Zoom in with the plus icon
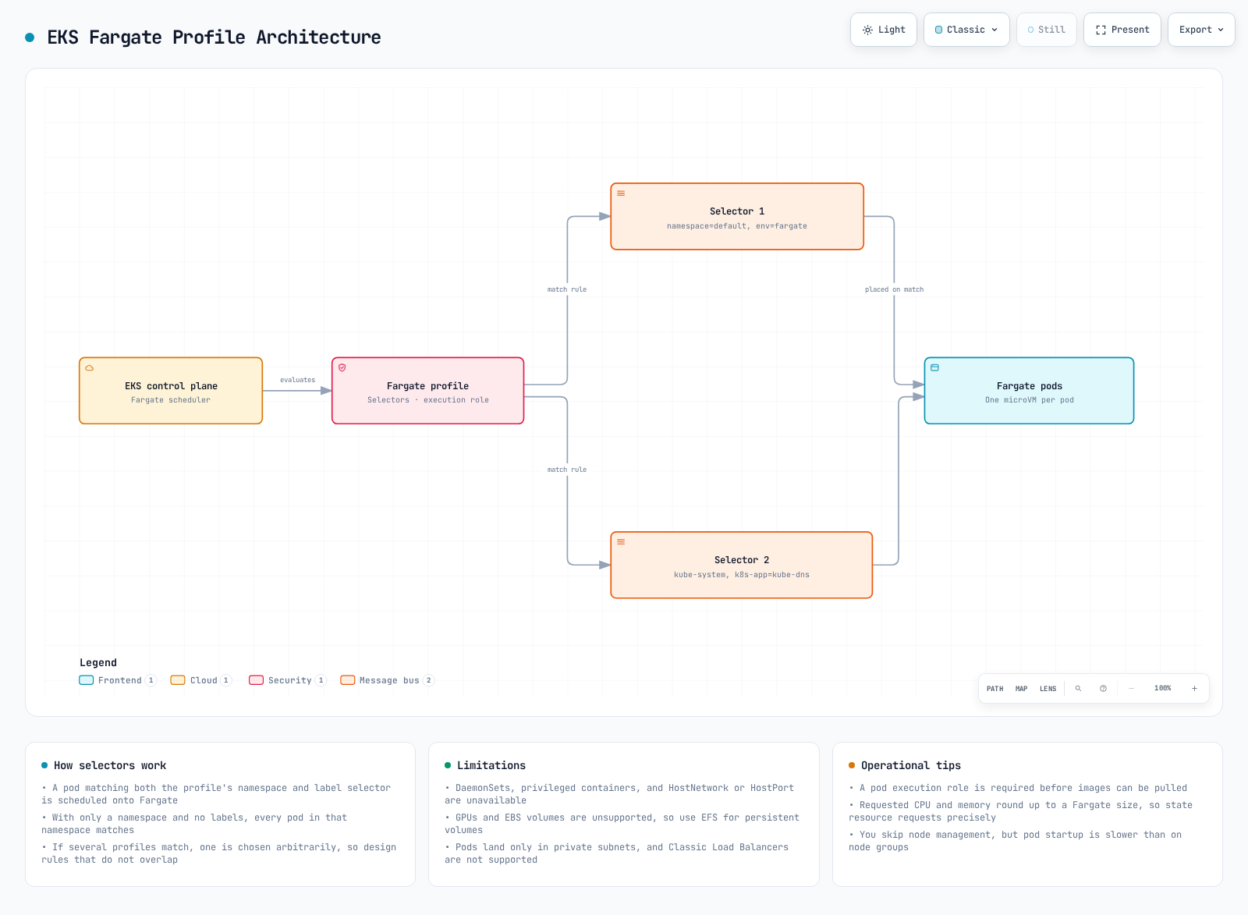 (1194, 689)
